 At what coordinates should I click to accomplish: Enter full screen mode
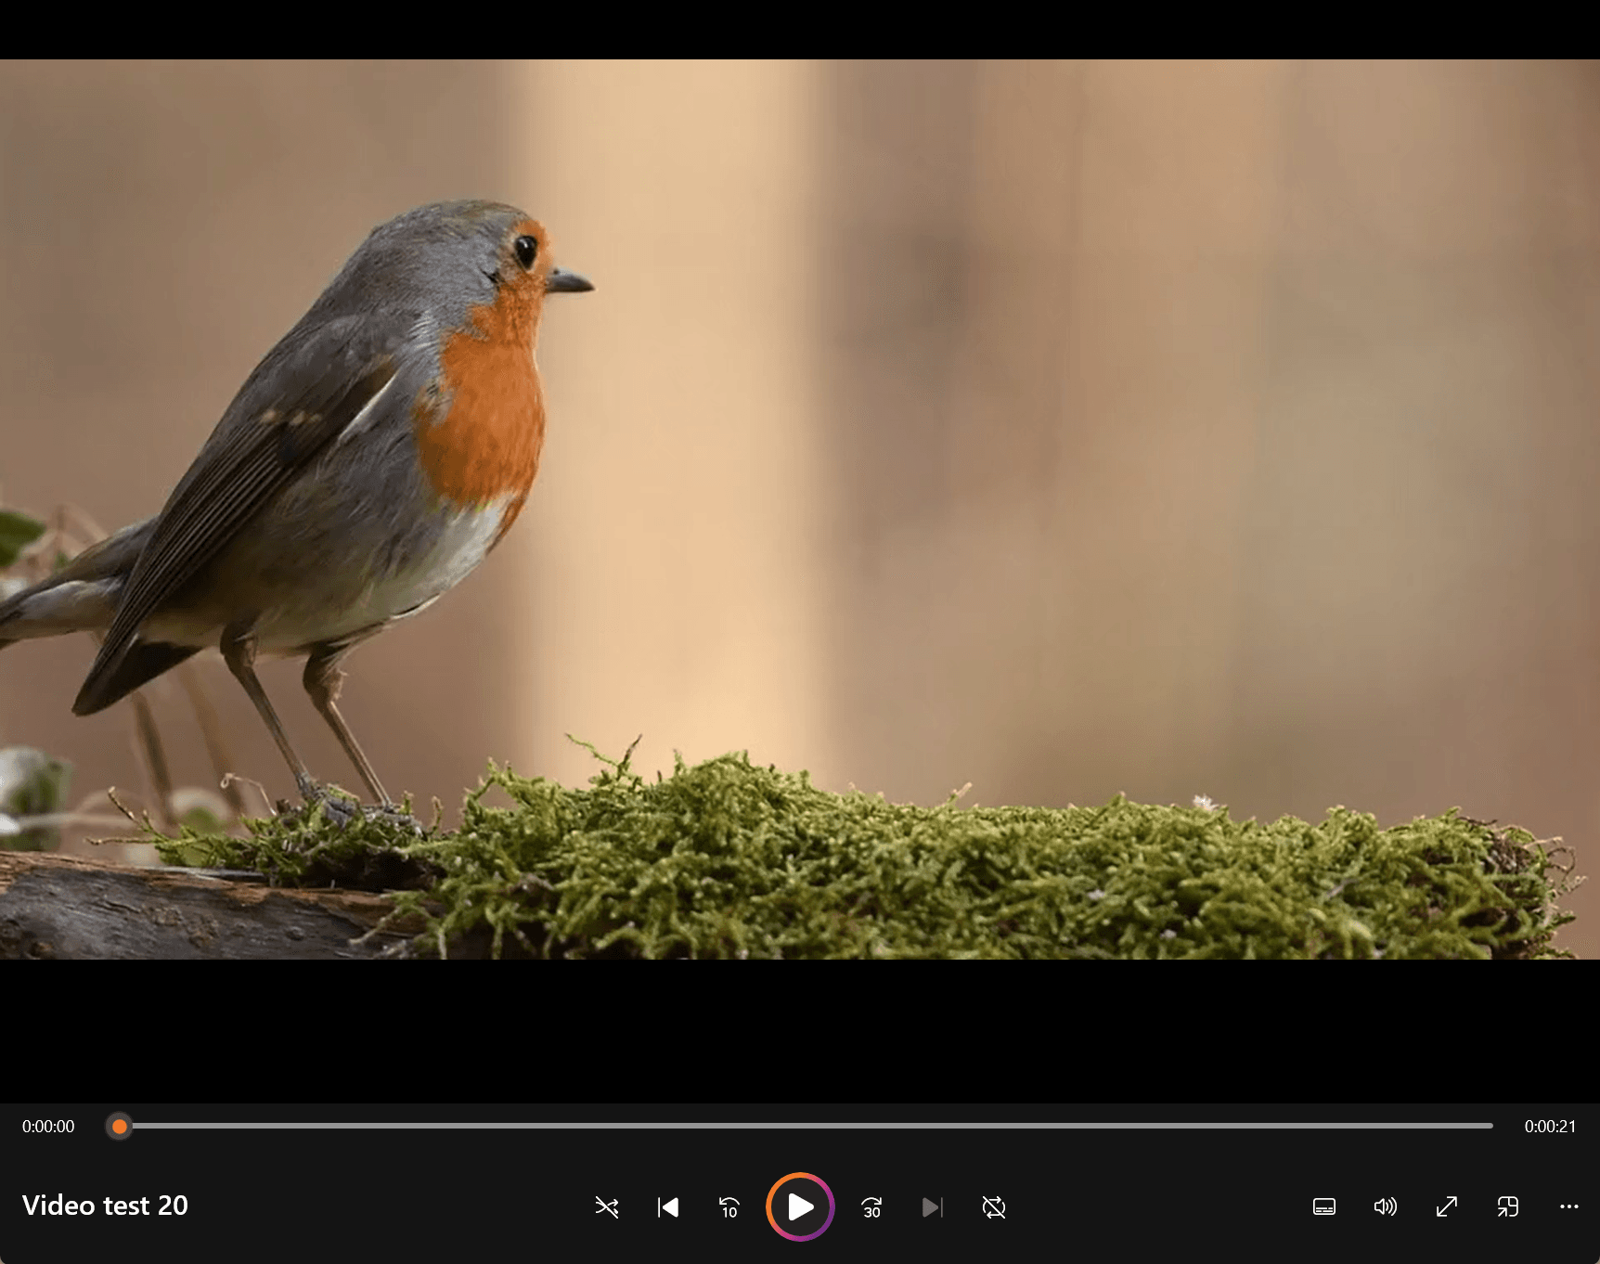click(x=1446, y=1206)
